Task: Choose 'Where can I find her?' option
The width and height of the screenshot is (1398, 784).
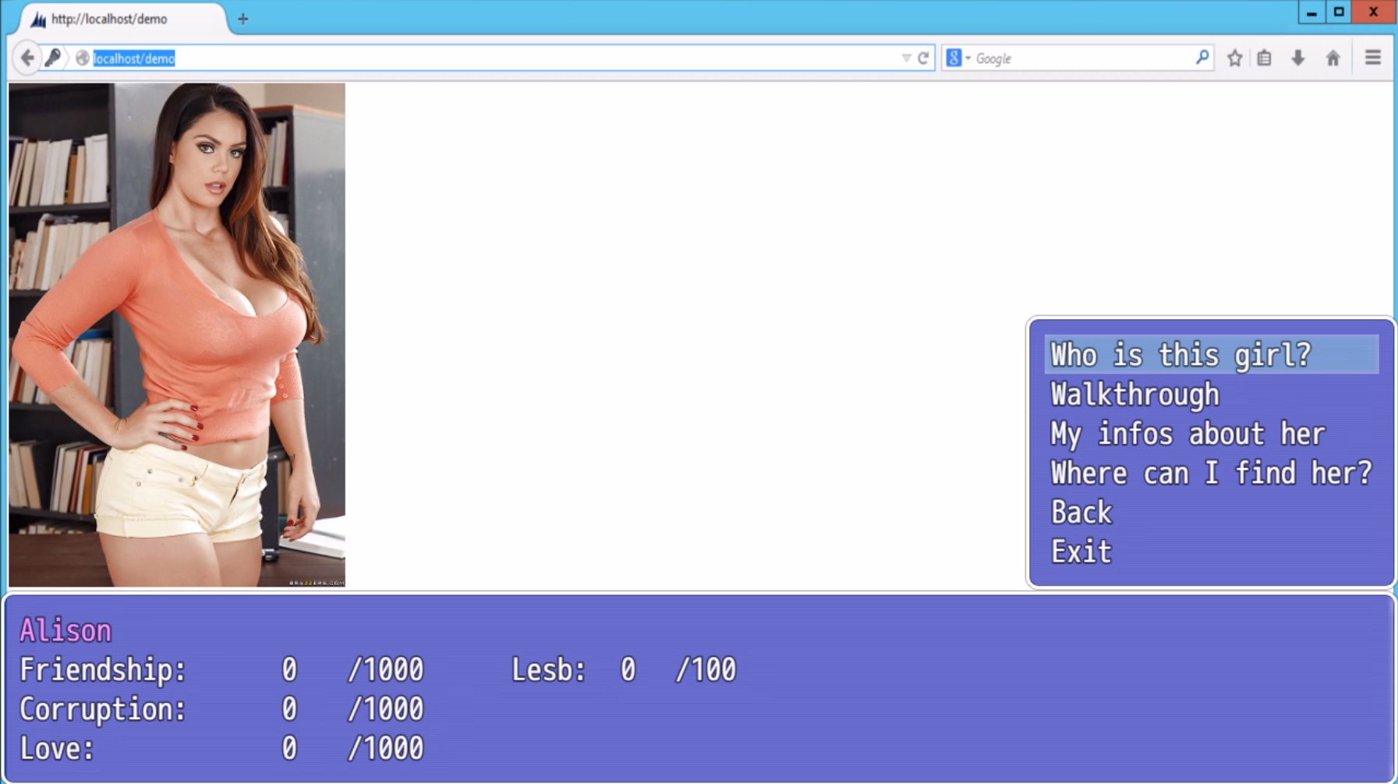Action: coord(1212,474)
